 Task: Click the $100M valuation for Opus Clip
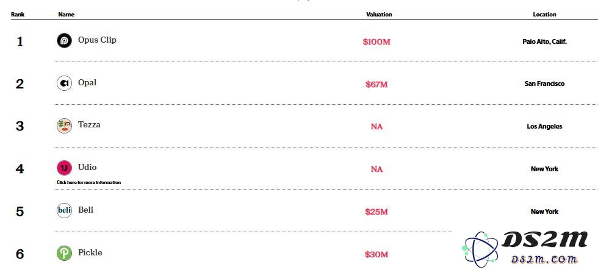[x=376, y=42]
